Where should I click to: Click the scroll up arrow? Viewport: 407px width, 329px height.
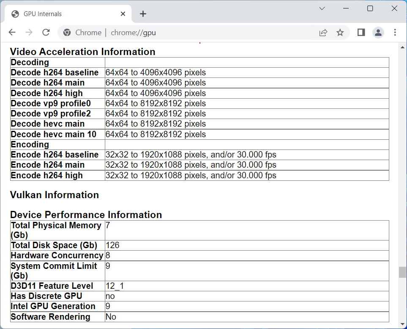coord(402,47)
